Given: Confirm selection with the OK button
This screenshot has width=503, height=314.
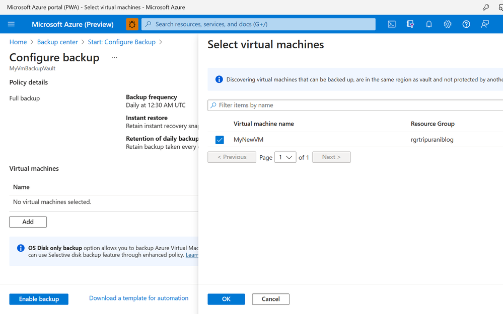Looking at the screenshot, I should [x=226, y=299].
